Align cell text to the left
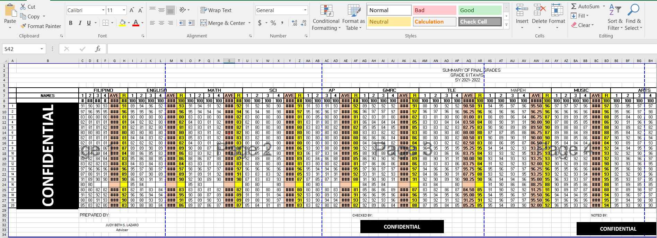657x238 pixels. coord(152,23)
